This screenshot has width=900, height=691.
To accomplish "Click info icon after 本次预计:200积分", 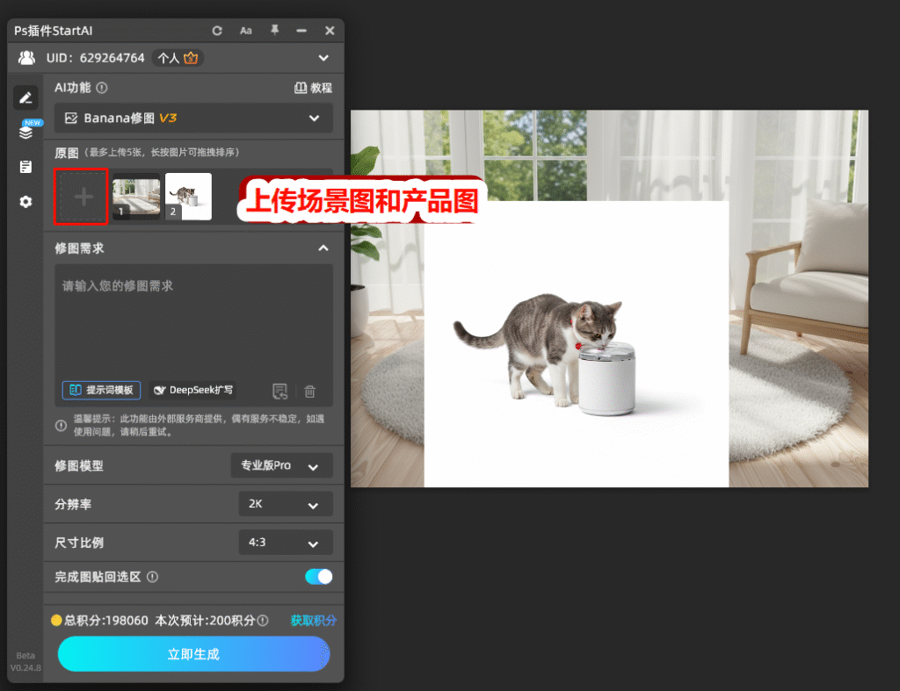I will coord(263,621).
